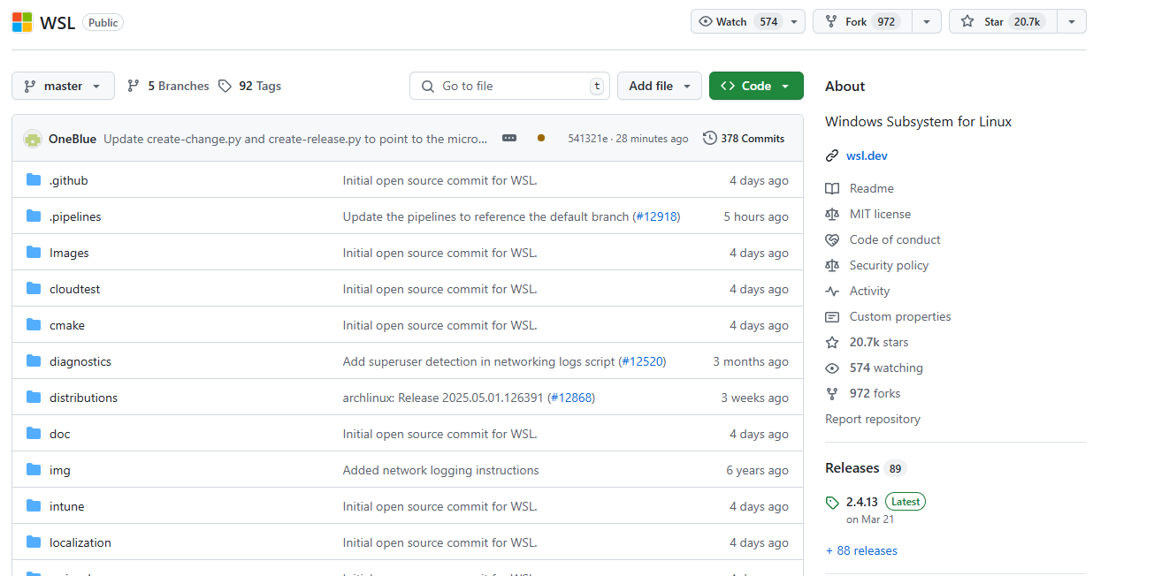1154x576 pixels.
Task: Expand the commit message ellipsis button
Action: [509, 138]
